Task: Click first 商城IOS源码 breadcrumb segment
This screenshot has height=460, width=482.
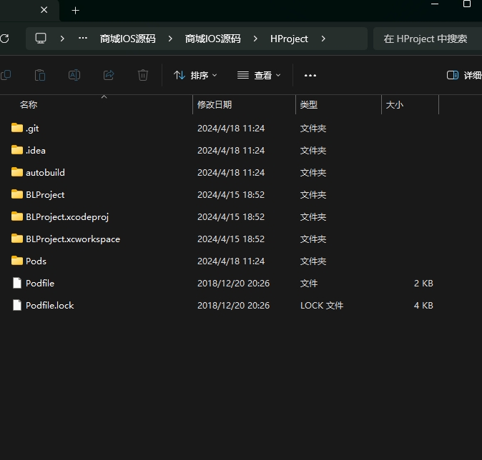Action: [x=127, y=39]
